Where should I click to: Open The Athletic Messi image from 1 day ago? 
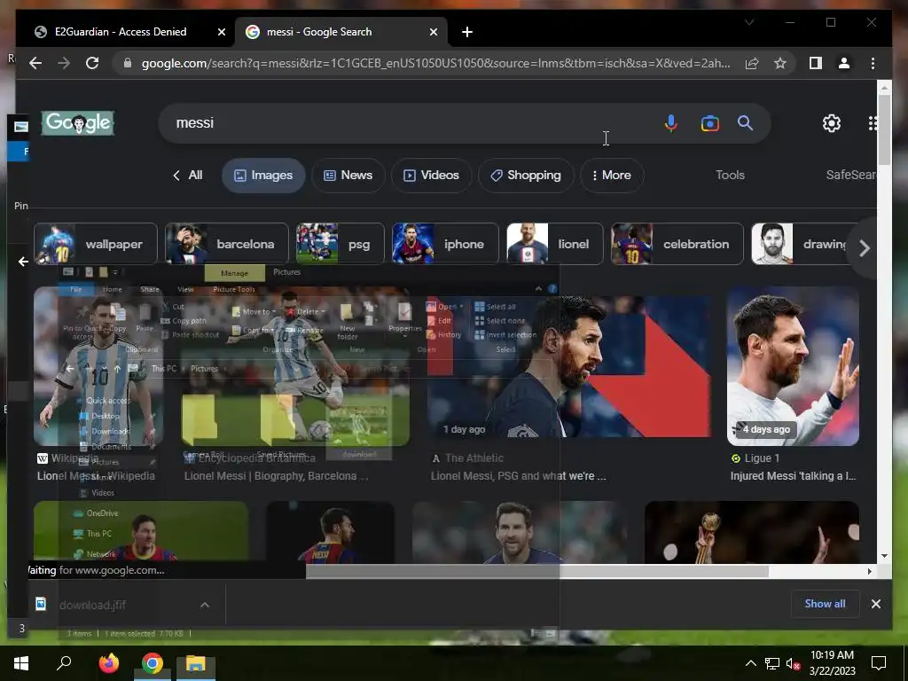tap(570, 366)
